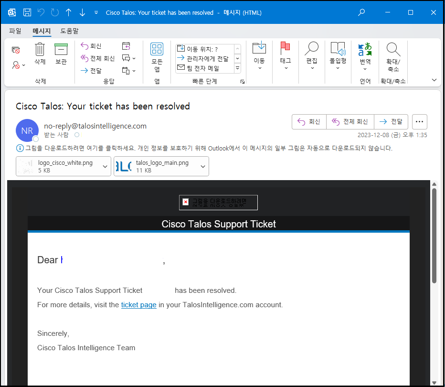445x387 pixels.
Task: Select the 메시지 ribbon tab
Action: [x=42, y=31]
